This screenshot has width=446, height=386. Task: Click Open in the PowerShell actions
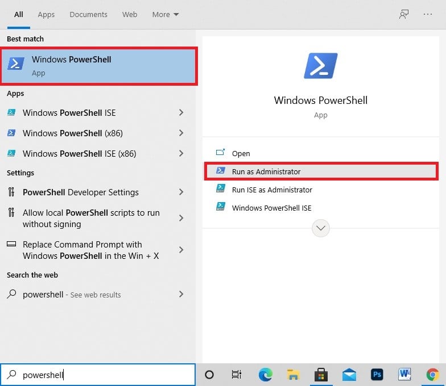click(x=241, y=153)
